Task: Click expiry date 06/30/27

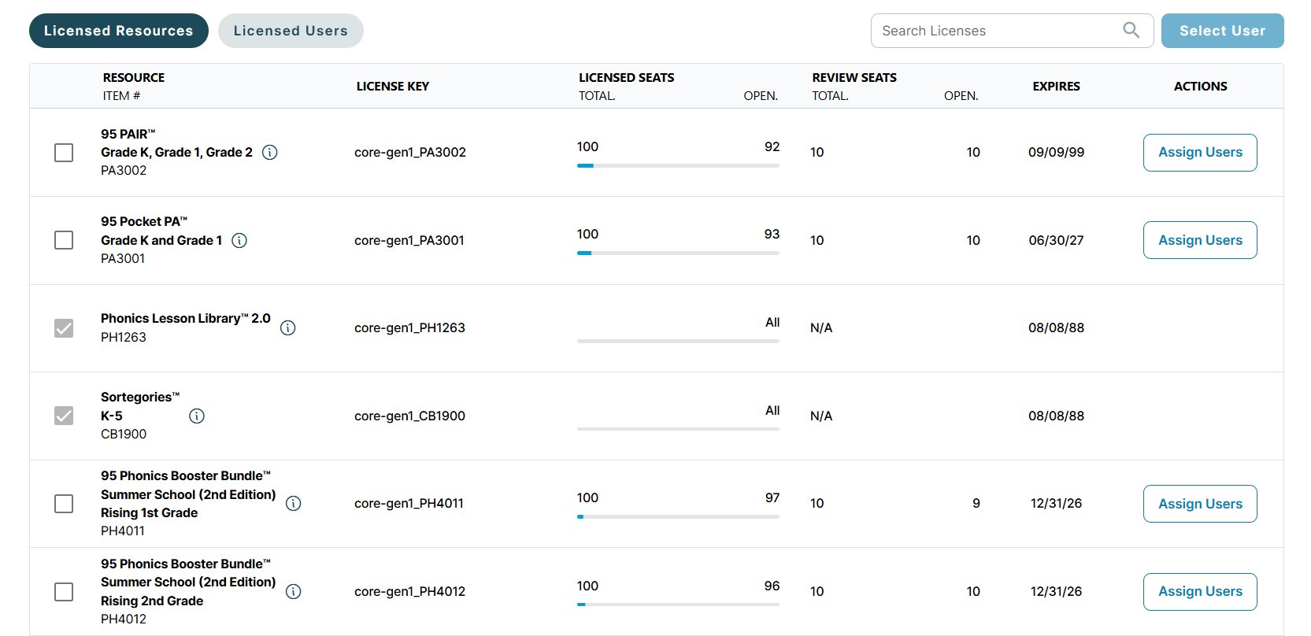Action: pyautogui.click(x=1056, y=240)
